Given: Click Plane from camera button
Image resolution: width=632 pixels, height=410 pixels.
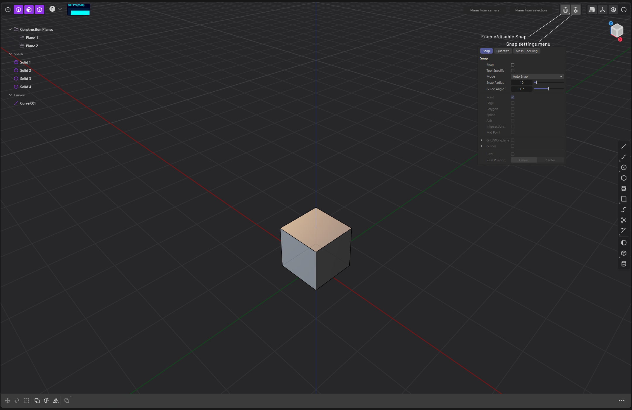Looking at the screenshot, I should [x=485, y=10].
